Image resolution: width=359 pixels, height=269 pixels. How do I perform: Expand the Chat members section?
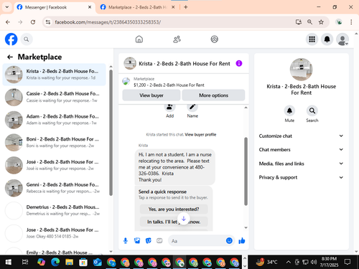[x=301, y=149]
